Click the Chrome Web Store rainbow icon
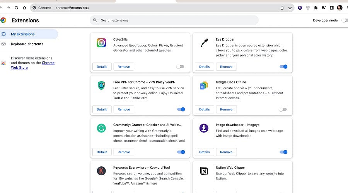Viewport: 348px width, 193px height. point(3,63)
